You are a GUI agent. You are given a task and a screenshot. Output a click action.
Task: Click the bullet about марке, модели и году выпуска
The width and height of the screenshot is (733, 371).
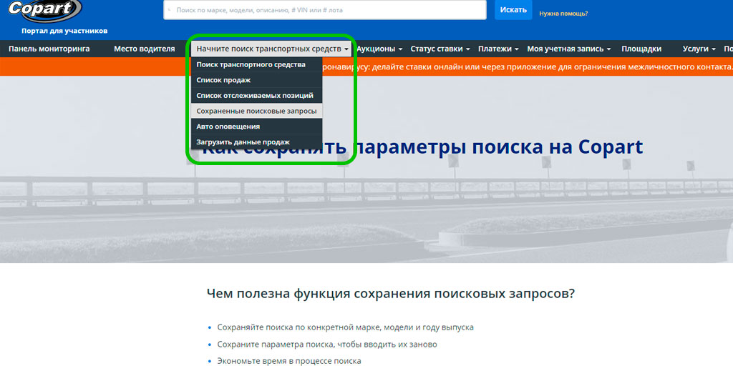click(x=346, y=327)
